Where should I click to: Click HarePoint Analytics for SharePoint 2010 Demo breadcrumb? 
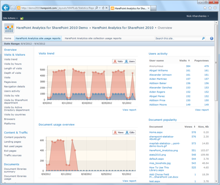(x=52, y=28)
